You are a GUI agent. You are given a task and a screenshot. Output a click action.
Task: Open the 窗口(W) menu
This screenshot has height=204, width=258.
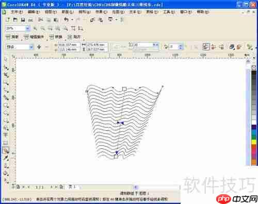click(x=186, y=12)
